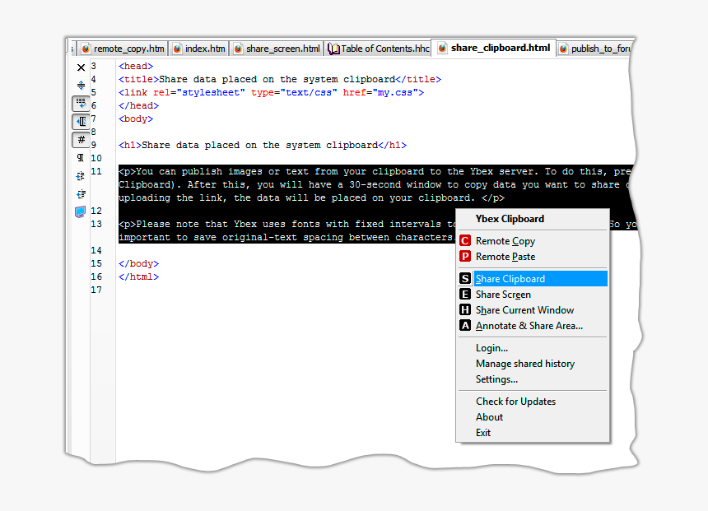Click the red C icon beside Remote Copy
The width and height of the screenshot is (708, 511).
465,241
